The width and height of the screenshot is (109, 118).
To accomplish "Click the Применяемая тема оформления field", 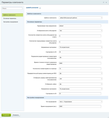I will coord(80,26).
